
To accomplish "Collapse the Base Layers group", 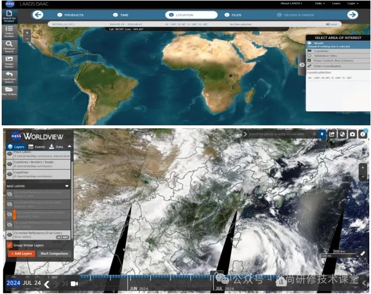I will click(67, 186).
